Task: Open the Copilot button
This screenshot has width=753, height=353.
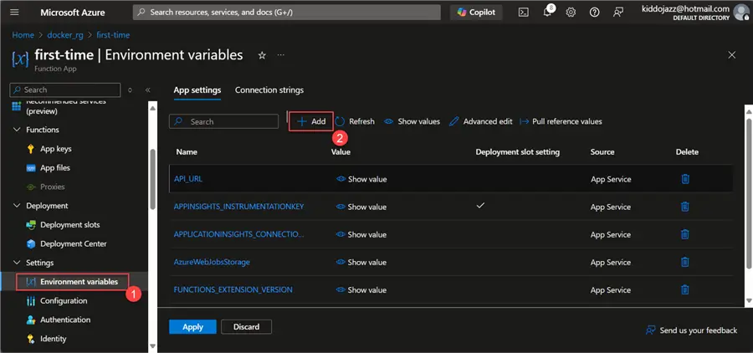Action: point(476,13)
